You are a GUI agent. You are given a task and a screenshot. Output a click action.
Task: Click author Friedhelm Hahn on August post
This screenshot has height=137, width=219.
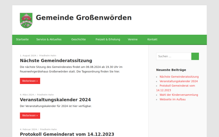click(47, 56)
